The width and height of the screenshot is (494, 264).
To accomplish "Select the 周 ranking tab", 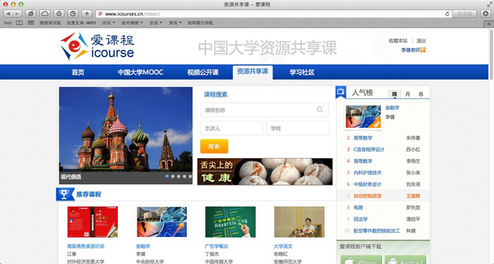I will click(x=394, y=94).
